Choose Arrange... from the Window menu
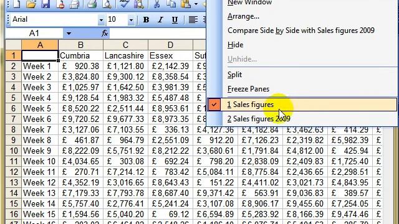 (x=243, y=17)
